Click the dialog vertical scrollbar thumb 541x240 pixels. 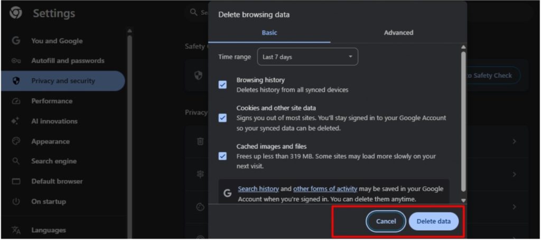[x=463, y=122]
